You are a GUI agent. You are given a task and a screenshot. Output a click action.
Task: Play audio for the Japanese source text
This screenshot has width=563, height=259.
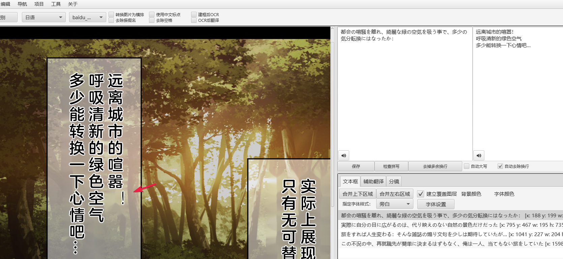344,155
